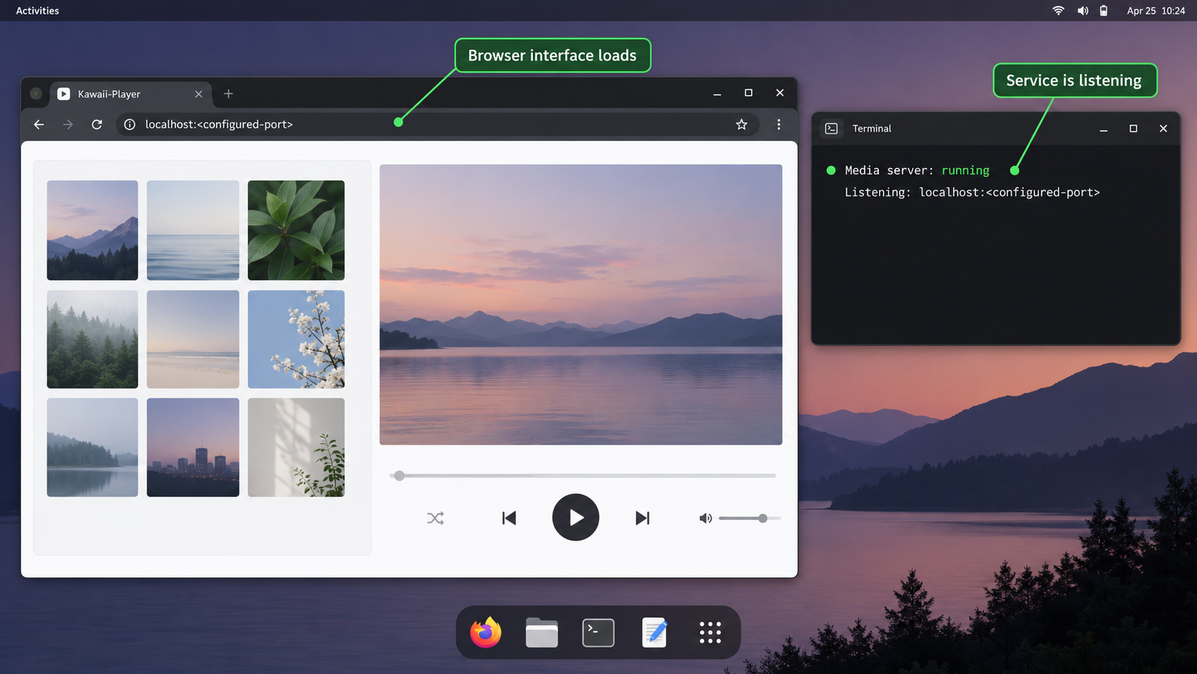Viewport: 1197px width, 674px height.
Task: Show all applications grid in dock
Action: pos(710,632)
